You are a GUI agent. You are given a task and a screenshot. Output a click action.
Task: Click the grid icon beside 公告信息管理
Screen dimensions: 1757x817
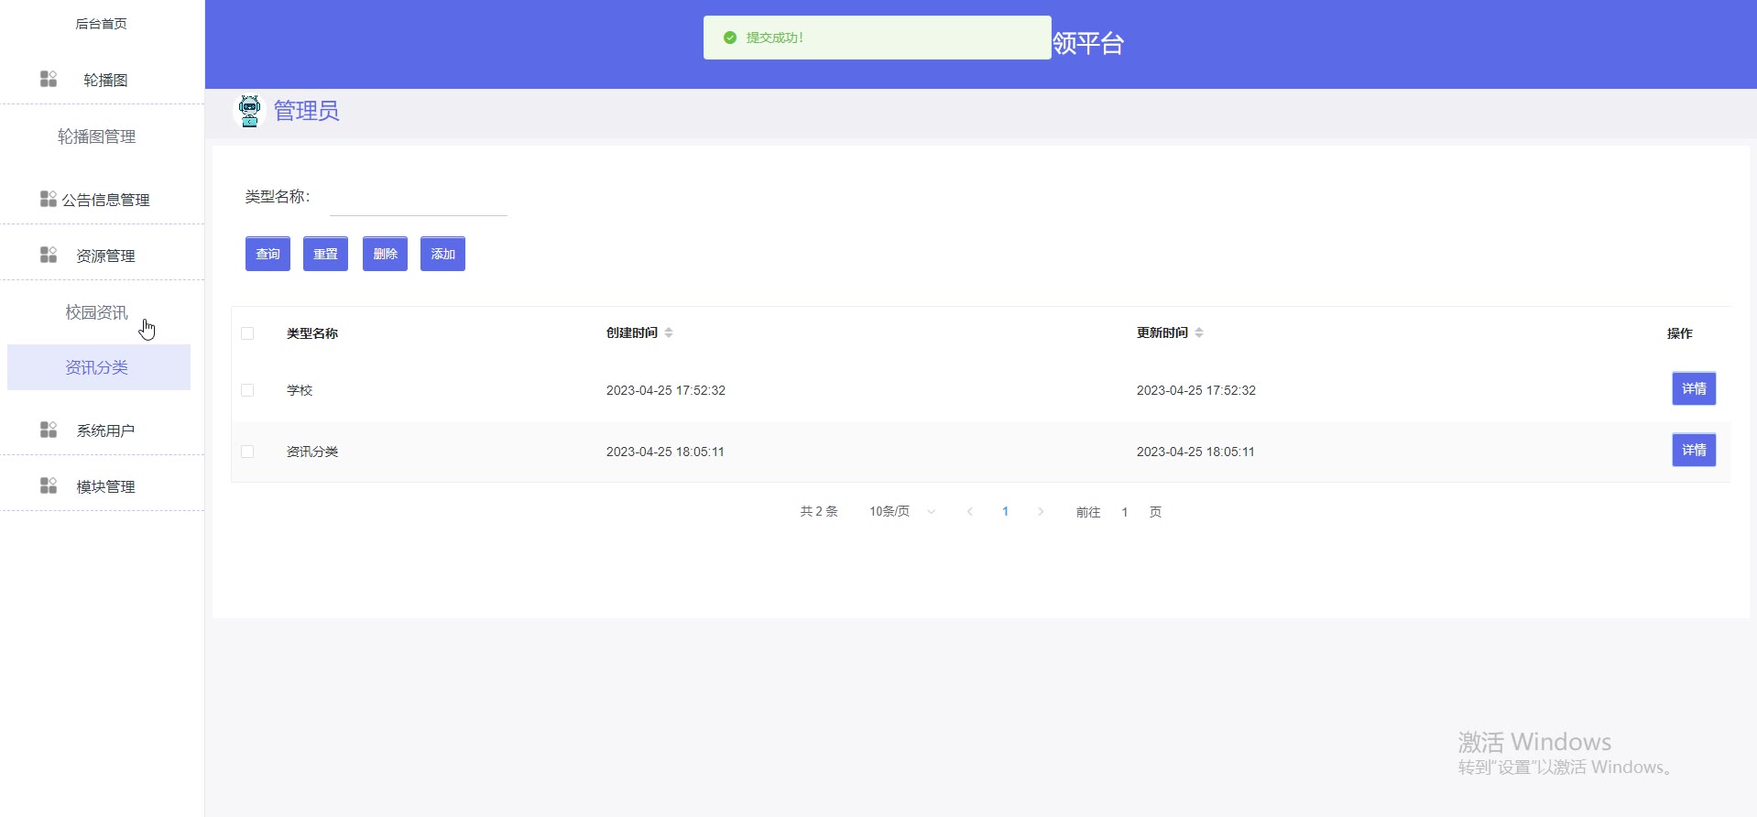tap(49, 199)
